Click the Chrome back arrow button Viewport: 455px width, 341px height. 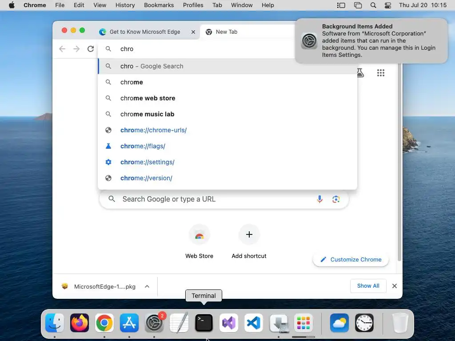click(62, 49)
